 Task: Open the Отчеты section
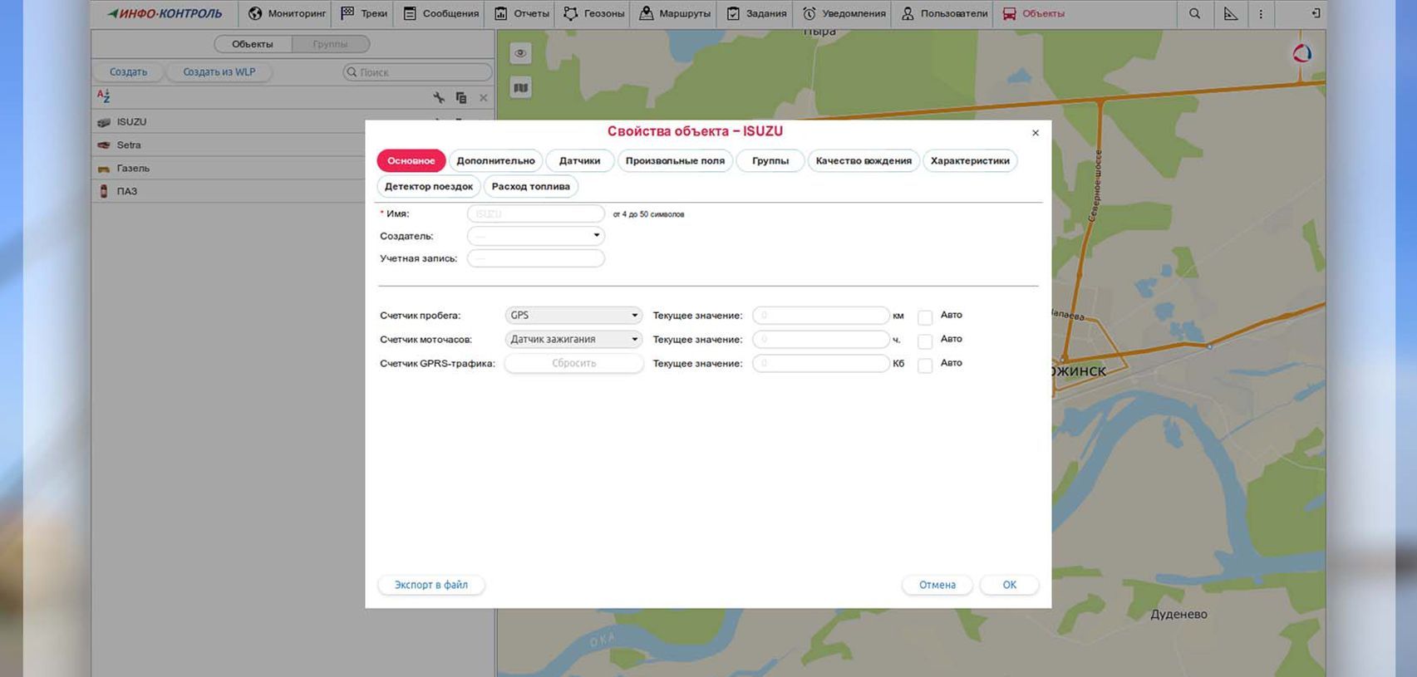click(522, 13)
